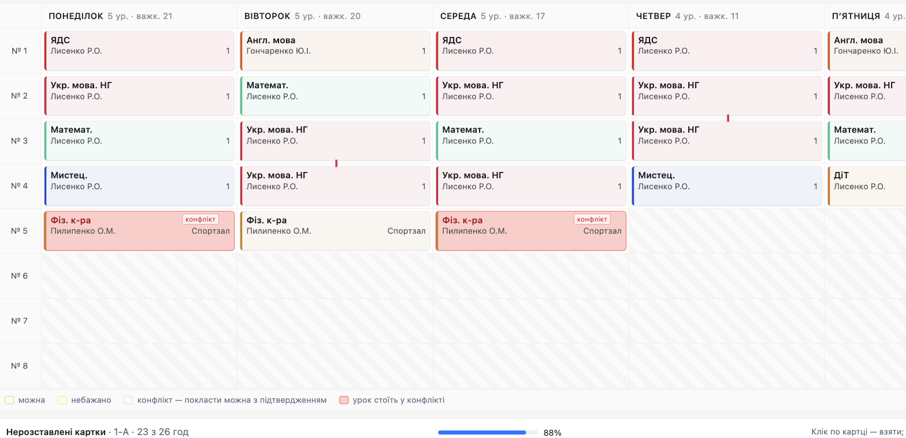Click Wednesday's Математ. card in period 3
Image resolution: width=906 pixels, height=438 pixels.
531,141
